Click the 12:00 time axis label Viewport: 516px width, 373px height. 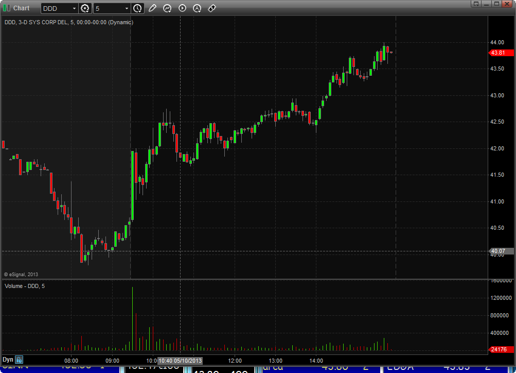(235, 361)
